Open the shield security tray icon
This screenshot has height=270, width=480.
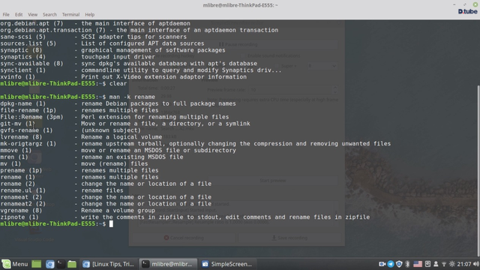[x=399, y=264]
